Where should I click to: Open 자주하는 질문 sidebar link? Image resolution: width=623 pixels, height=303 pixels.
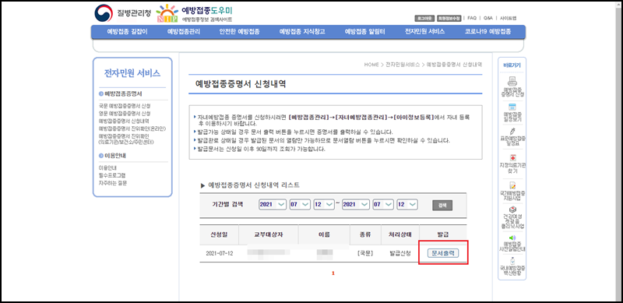coord(113,183)
